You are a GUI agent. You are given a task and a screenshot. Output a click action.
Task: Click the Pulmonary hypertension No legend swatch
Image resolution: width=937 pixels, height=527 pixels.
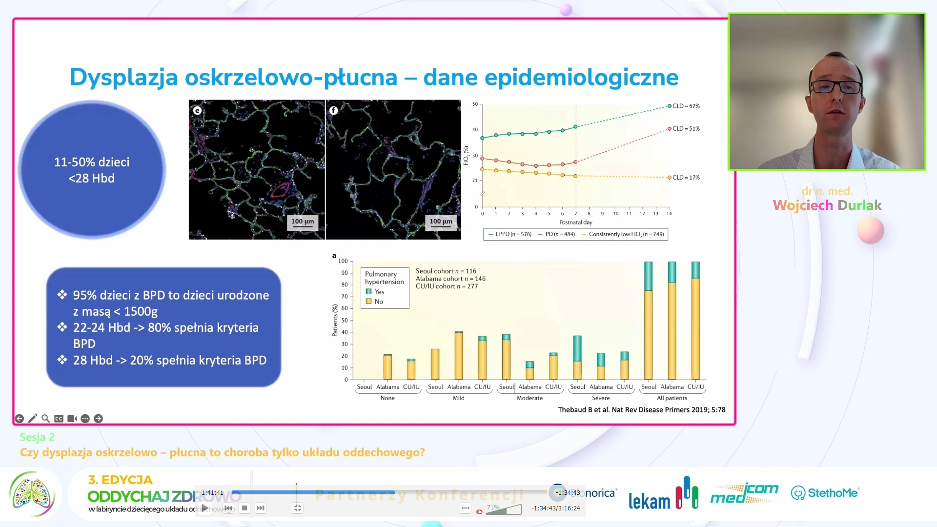click(369, 301)
